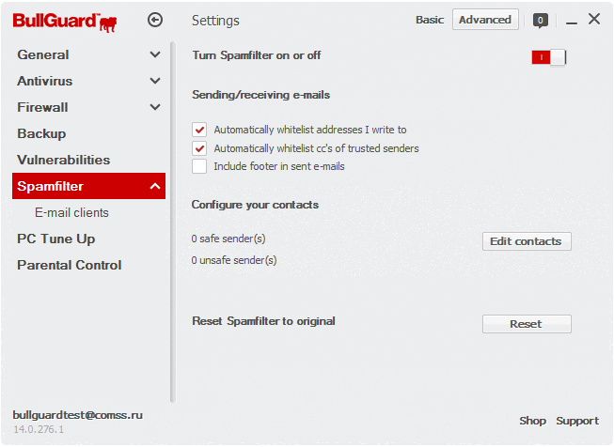Switch to Advanced settings mode
The height and width of the screenshot is (447, 614).
[485, 20]
